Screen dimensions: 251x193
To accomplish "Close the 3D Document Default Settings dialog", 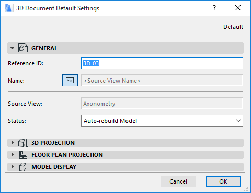I will (x=238, y=8).
